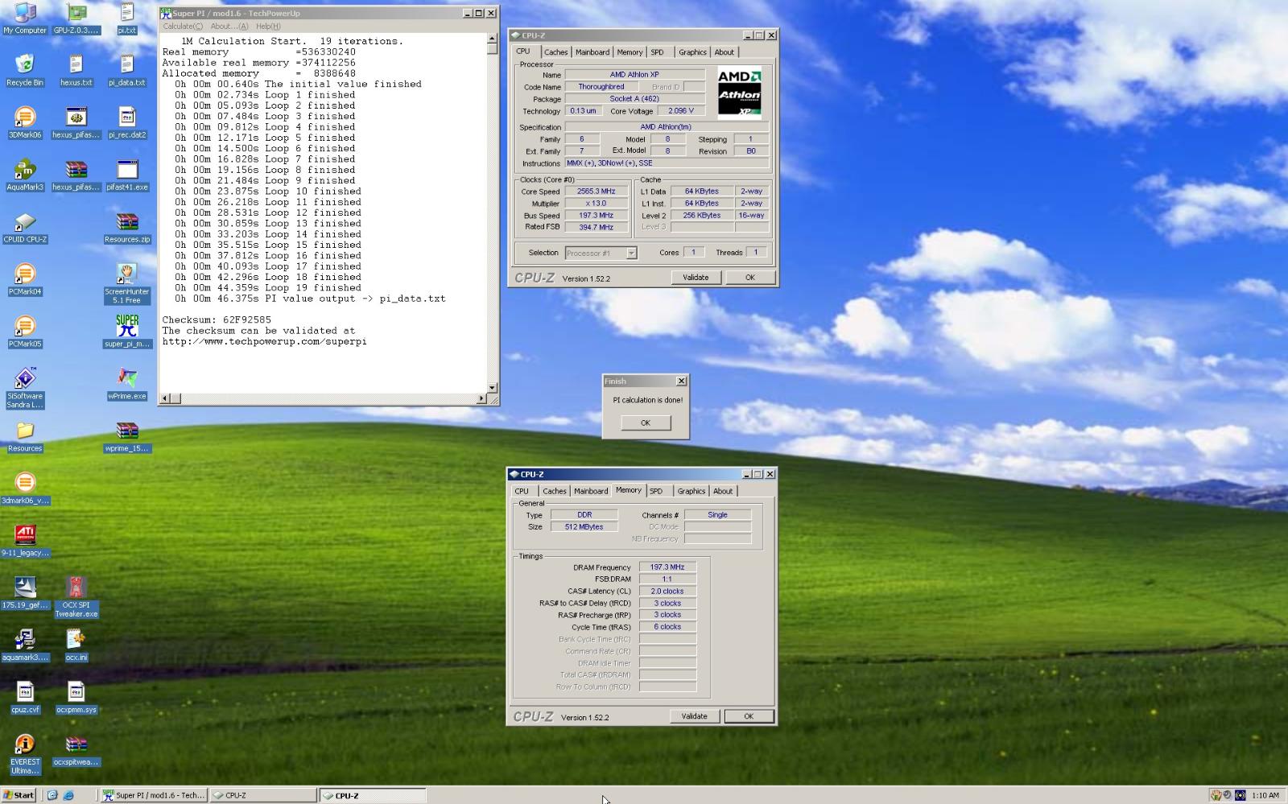
Task: Open ATI 9-11_legacy driver installer
Action: point(25,541)
